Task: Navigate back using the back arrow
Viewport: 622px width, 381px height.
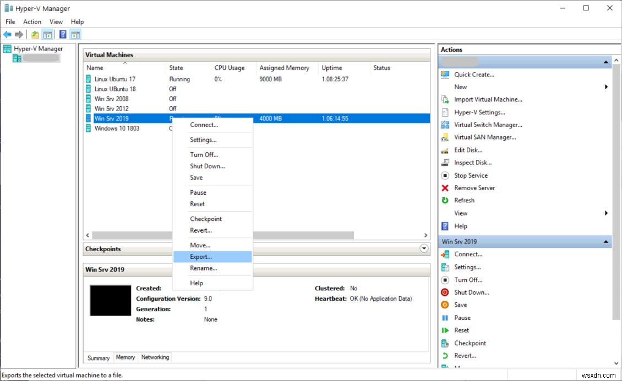Action: tap(8, 34)
